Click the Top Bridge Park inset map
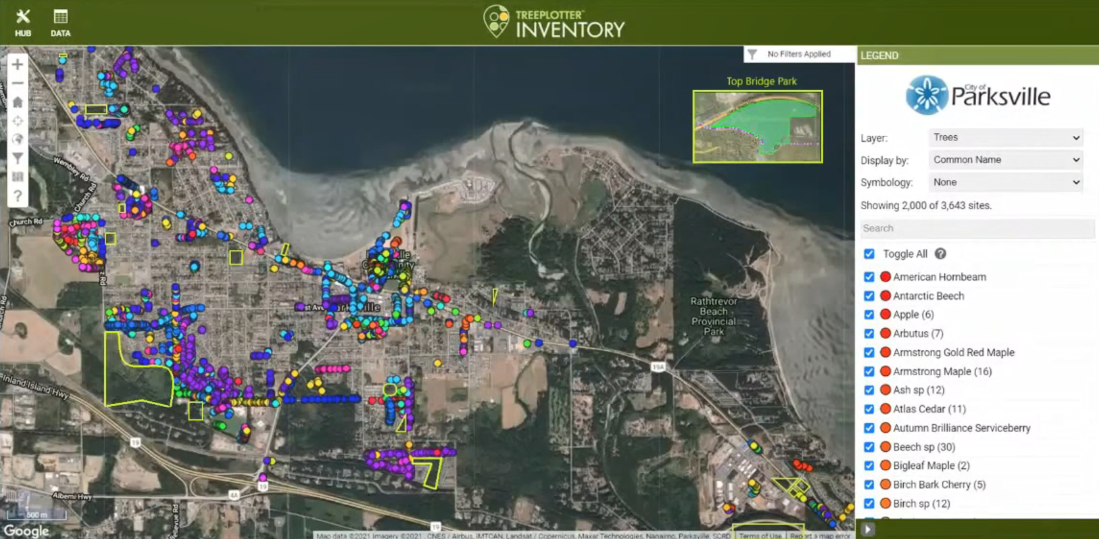 (x=758, y=127)
